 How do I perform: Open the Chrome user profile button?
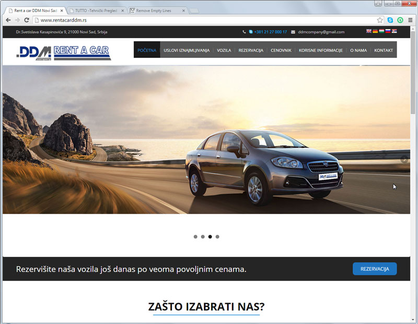(x=378, y=4)
